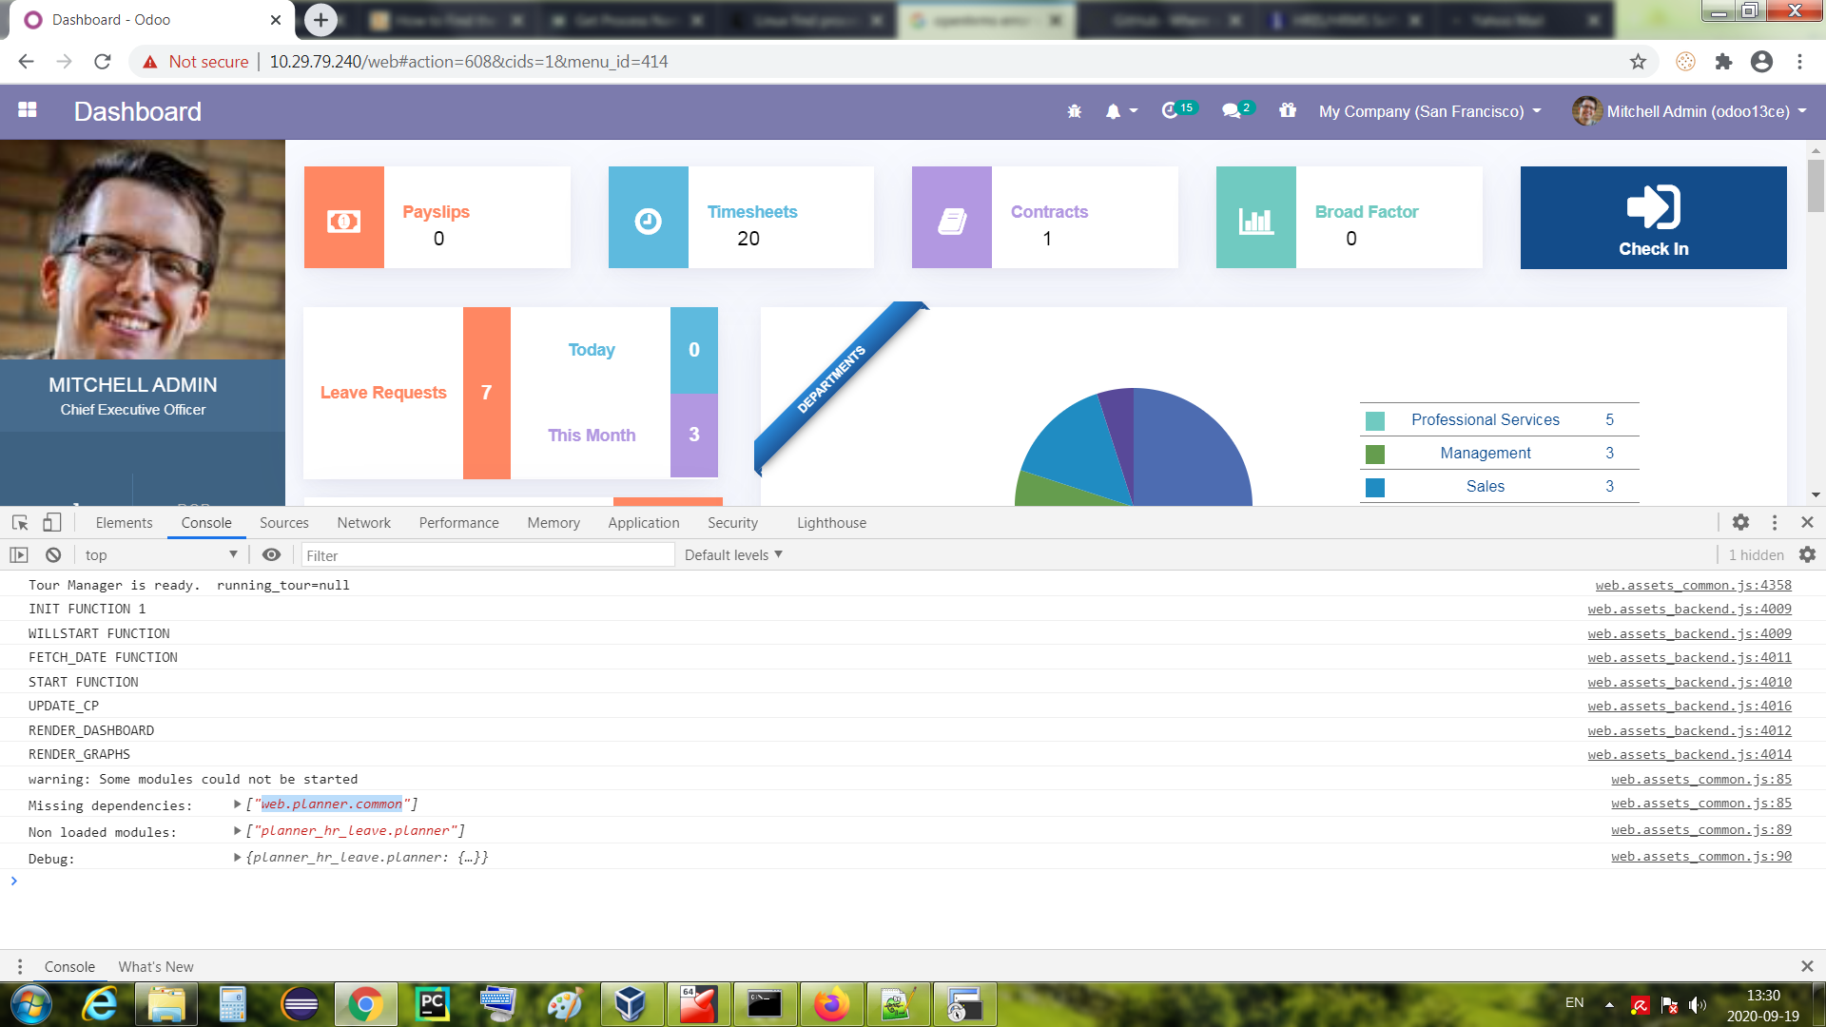Click the console Filter input field

487,555
